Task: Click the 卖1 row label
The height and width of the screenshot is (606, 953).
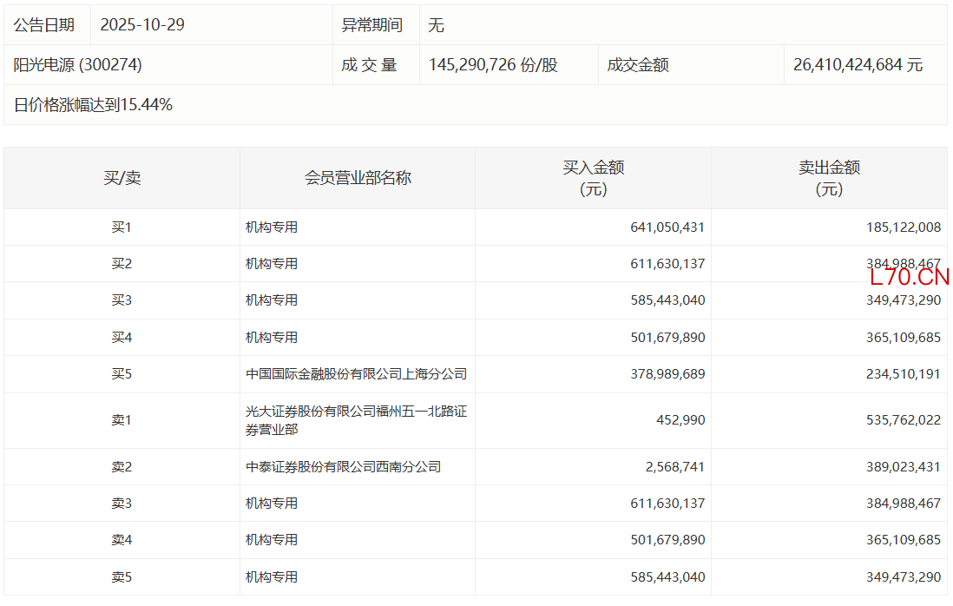Action: (122, 420)
